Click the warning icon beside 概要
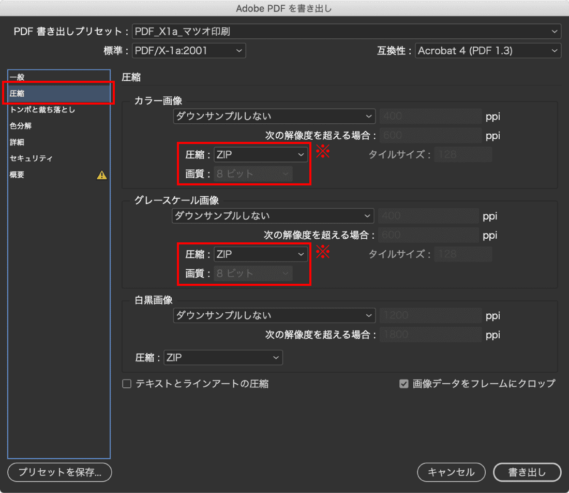This screenshot has height=493, width=569. tap(102, 175)
